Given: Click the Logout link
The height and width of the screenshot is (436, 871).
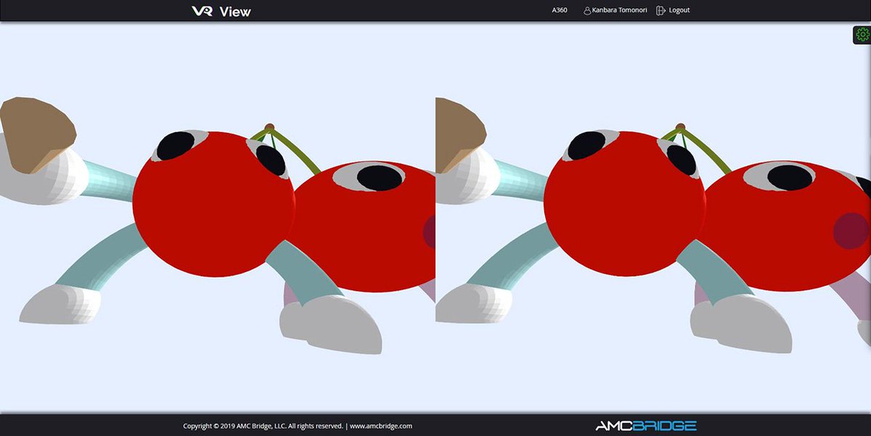Looking at the screenshot, I should click(x=679, y=10).
